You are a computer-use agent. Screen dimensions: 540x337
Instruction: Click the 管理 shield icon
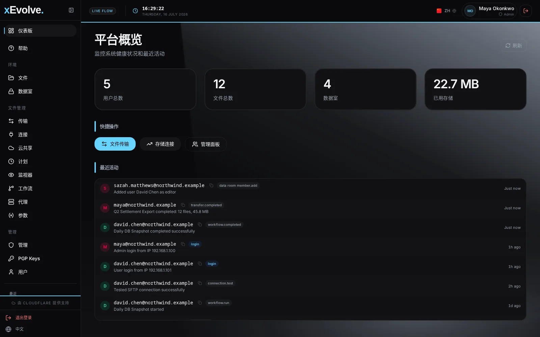(11, 245)
